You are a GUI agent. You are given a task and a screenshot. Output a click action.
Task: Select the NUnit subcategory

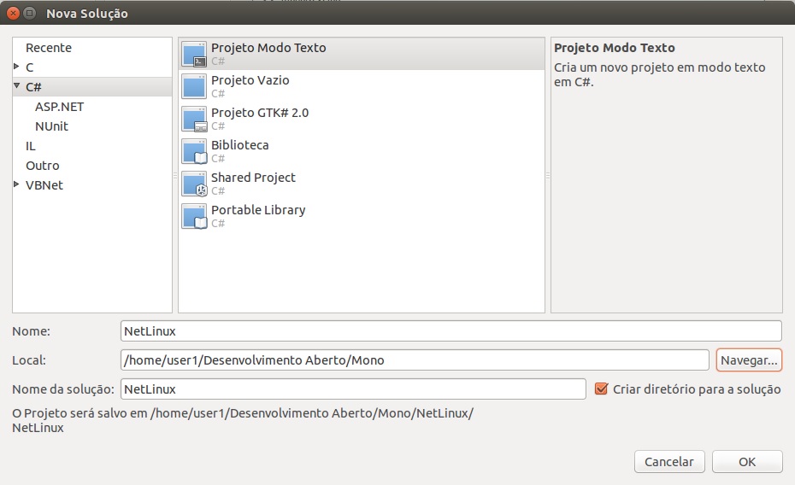pos(51,126)
